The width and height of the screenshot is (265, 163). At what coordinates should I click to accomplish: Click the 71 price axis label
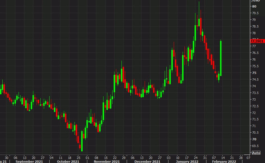(x=254, y=126)
